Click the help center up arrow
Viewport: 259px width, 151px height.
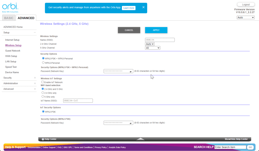tap(140, 139)
